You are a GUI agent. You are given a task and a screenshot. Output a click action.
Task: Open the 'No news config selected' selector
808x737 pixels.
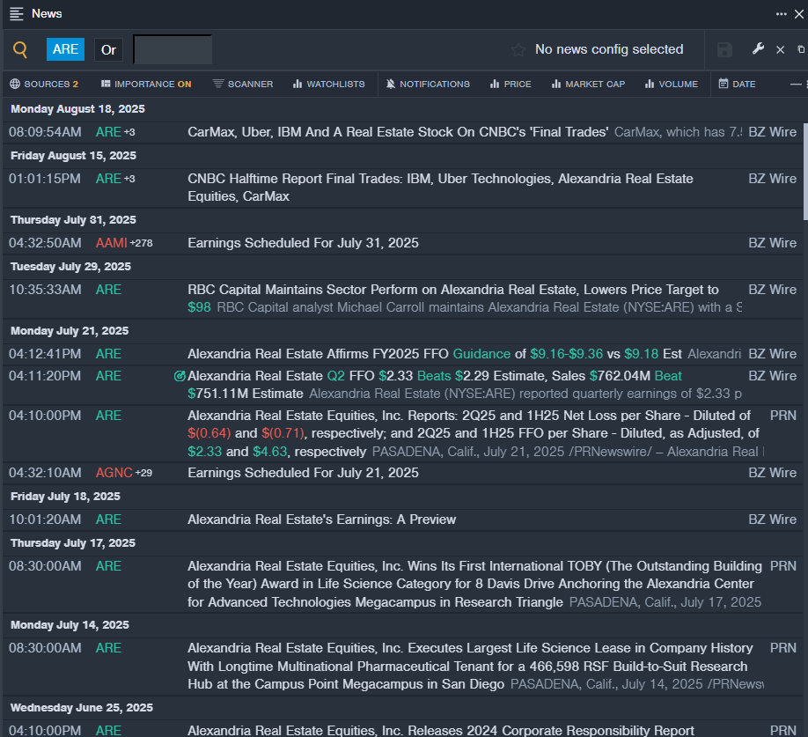pos(609,49)
